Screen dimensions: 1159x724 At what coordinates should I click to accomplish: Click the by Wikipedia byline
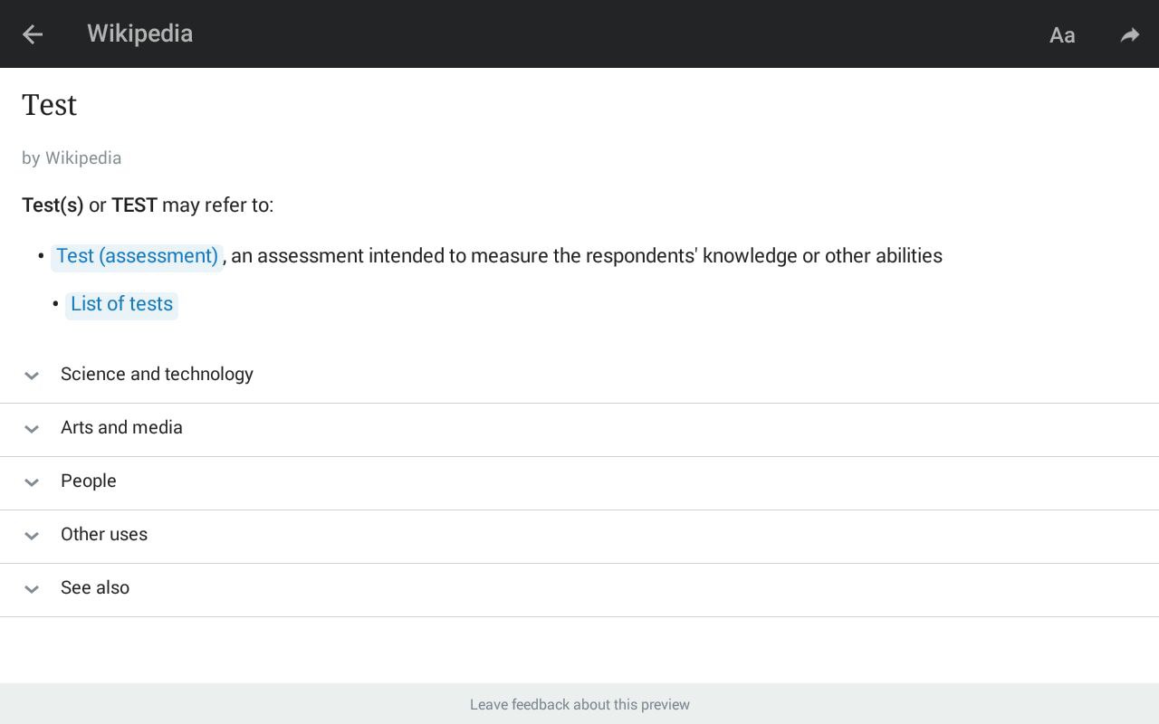click(x=72, y=157)
